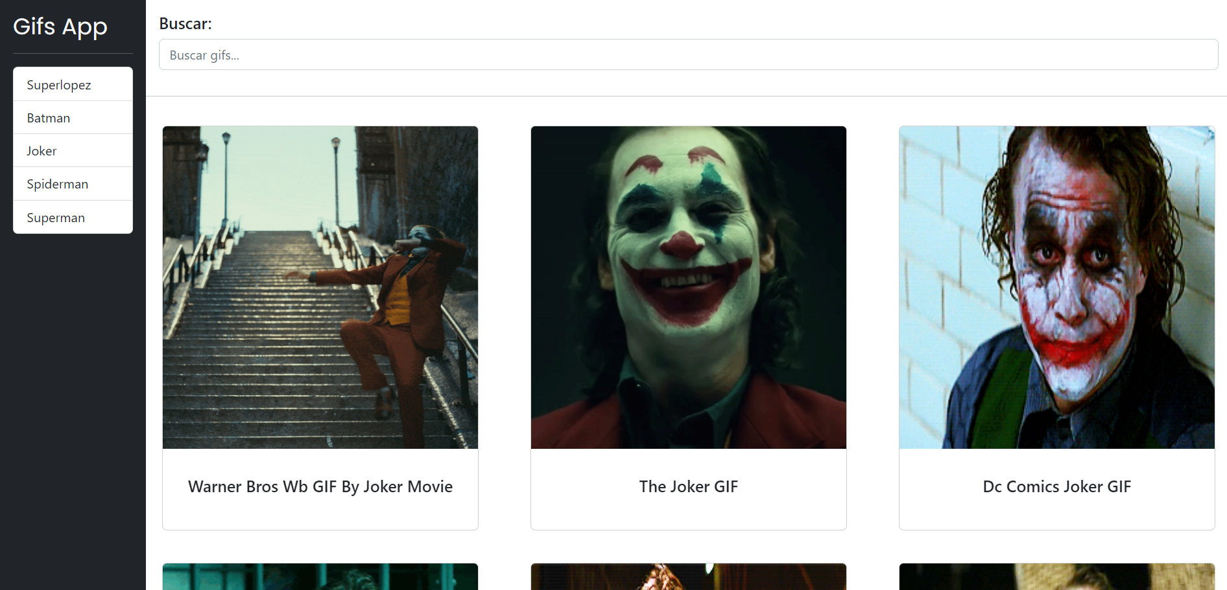Click 'Dc Comics Joker GIF' card title
The height and width of the screenshot is (590, 1227).
click(1057, 487)
